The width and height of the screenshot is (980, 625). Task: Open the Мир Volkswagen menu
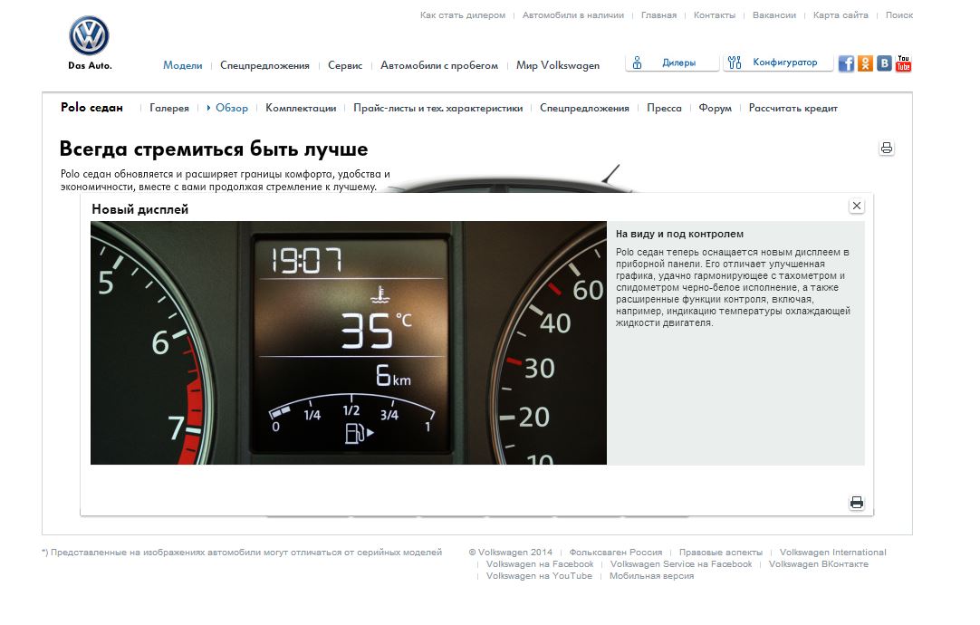point(558,65)
